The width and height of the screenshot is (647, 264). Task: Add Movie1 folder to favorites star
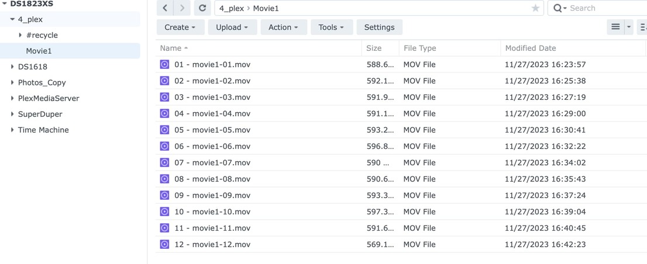tap(535, 8)
